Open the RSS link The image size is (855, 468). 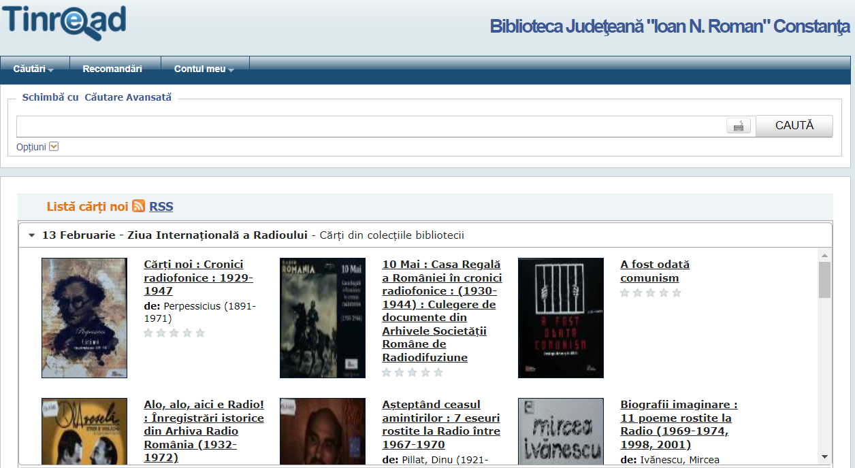click(161, 207)
